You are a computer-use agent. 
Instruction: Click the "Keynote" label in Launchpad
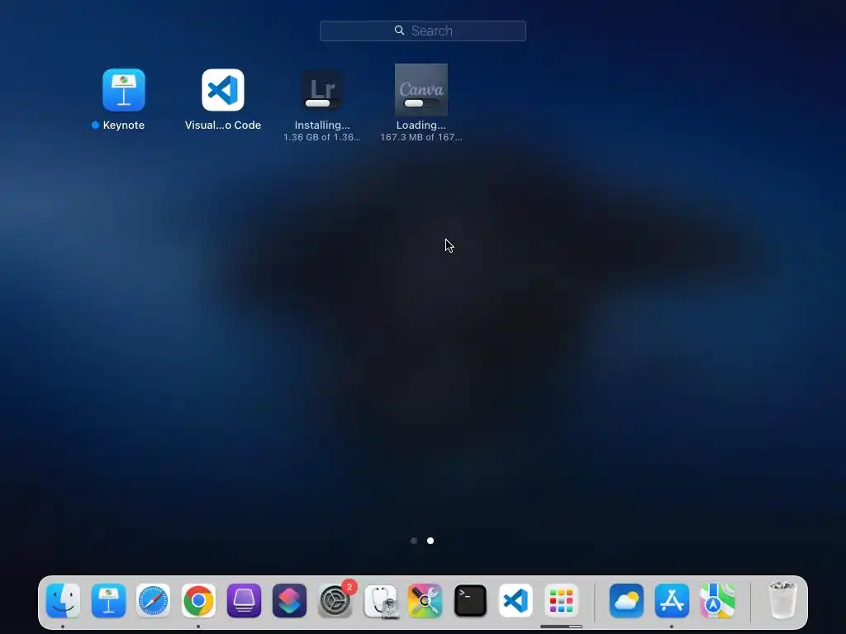coord(124,125)
